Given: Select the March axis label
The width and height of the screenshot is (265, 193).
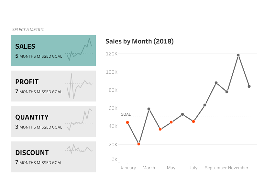Looking at the screenshot, I should pyautogui.click(x=149, y=168).
